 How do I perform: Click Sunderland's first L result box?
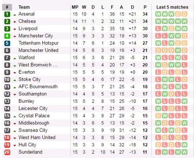pos(159,152)
